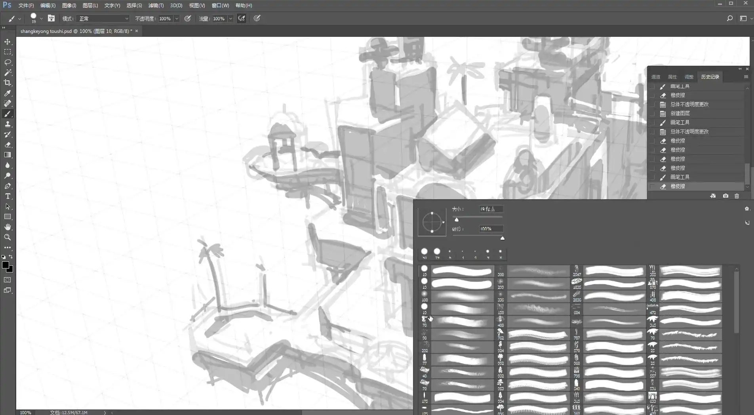Select the Move tool

(x=8, y=42)
